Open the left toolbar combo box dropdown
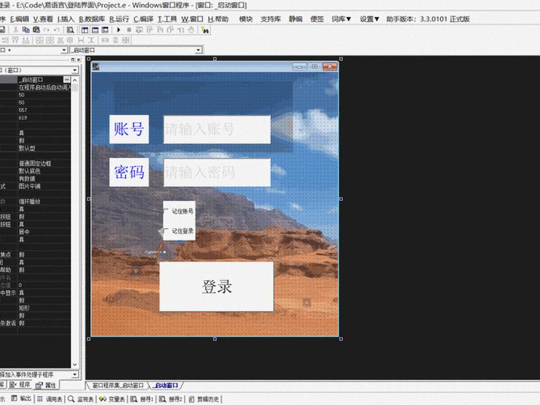 pos(63,50)
